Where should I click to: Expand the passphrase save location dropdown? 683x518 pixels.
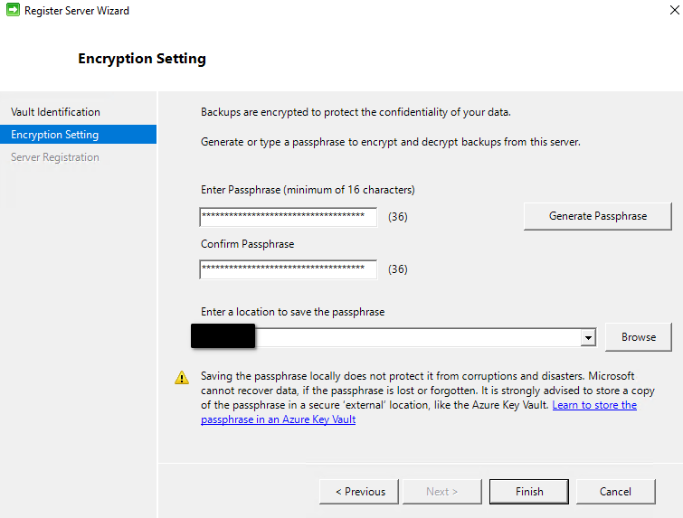[x=588, y=337]
